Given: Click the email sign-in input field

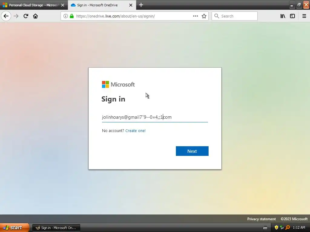Looking at the screenshot, I should 155,117.
